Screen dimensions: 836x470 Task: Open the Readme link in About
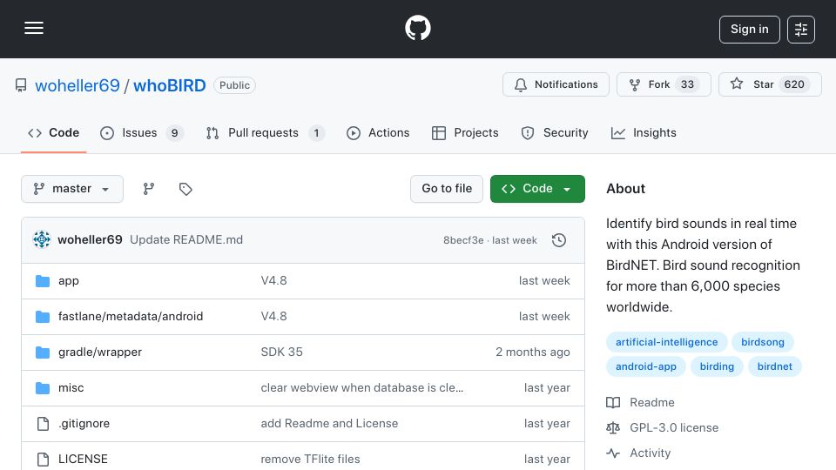[640, 403]
